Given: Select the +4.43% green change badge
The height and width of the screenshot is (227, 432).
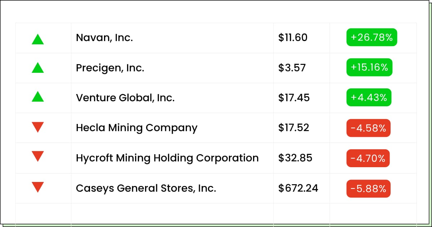Looking at the screenshot, I should click(x=369, y=98).
